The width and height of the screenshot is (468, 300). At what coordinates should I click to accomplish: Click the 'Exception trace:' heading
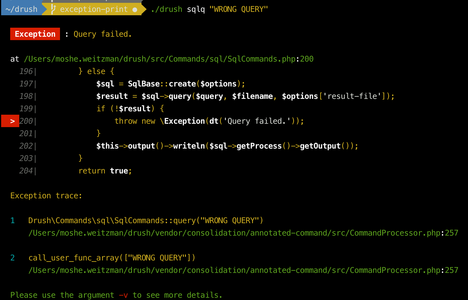coord(46,195)
